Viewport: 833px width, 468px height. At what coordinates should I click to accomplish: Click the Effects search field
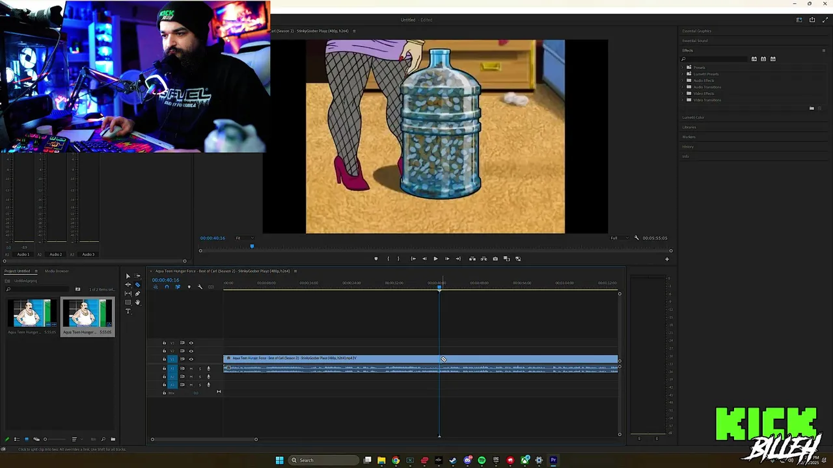click(x=715, y=59)
